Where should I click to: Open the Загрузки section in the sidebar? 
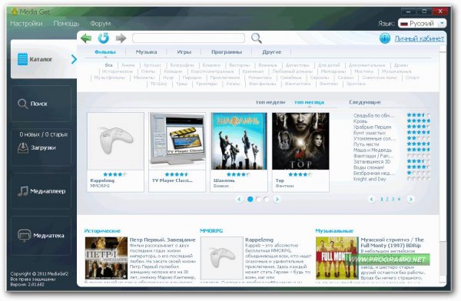click(x=41, y=147)
